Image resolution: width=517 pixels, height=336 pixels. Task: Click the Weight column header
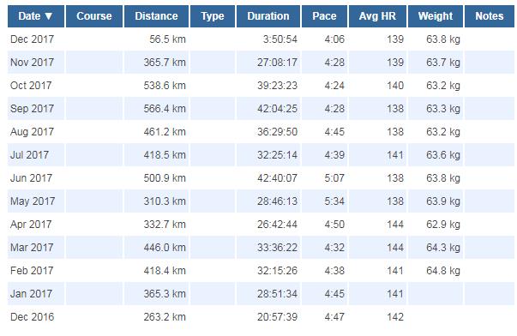pos(436,16)
